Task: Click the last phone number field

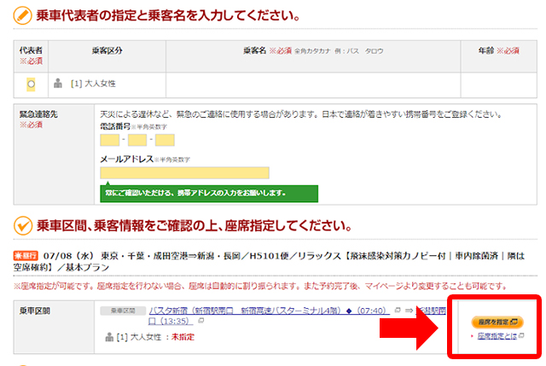Action: (x=165, y=140)
